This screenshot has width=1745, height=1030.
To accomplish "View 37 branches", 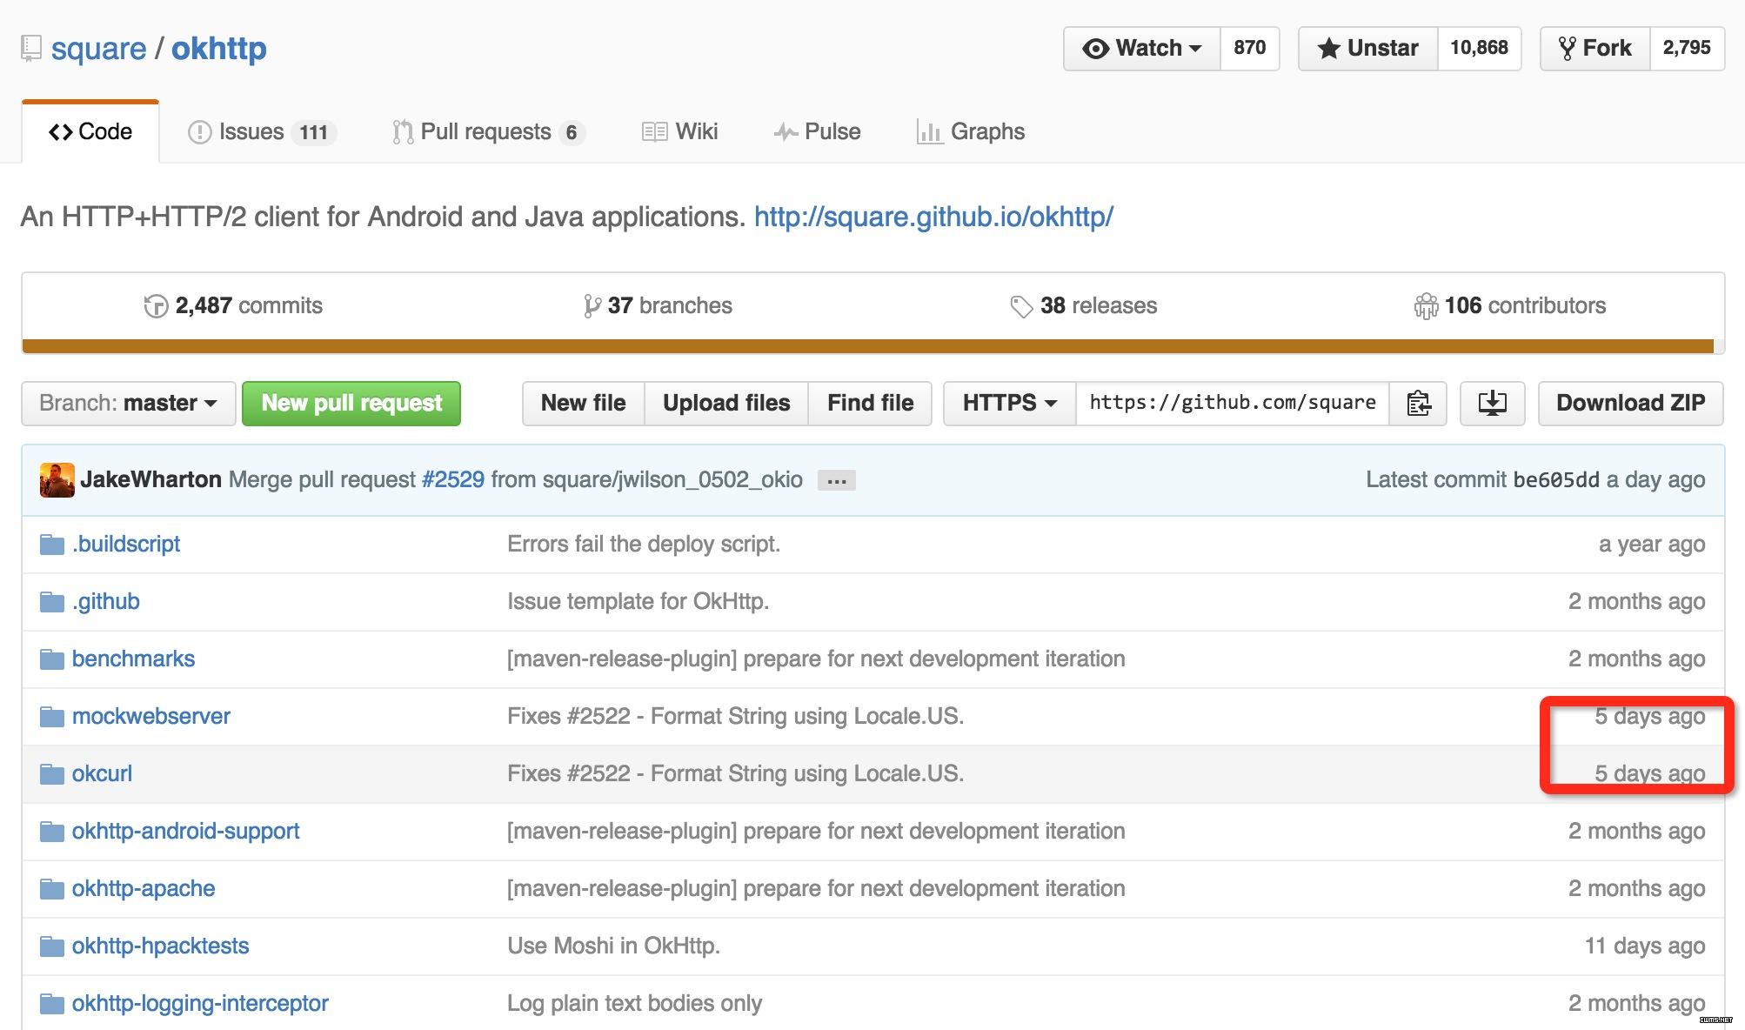I will [x=658, y=306].
